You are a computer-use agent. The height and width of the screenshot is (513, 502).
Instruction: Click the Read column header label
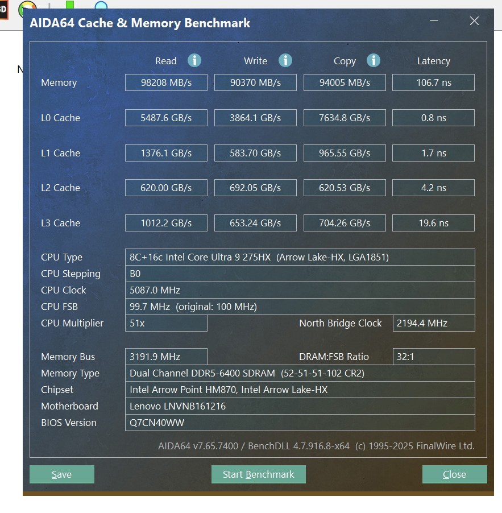click(166, 61)
